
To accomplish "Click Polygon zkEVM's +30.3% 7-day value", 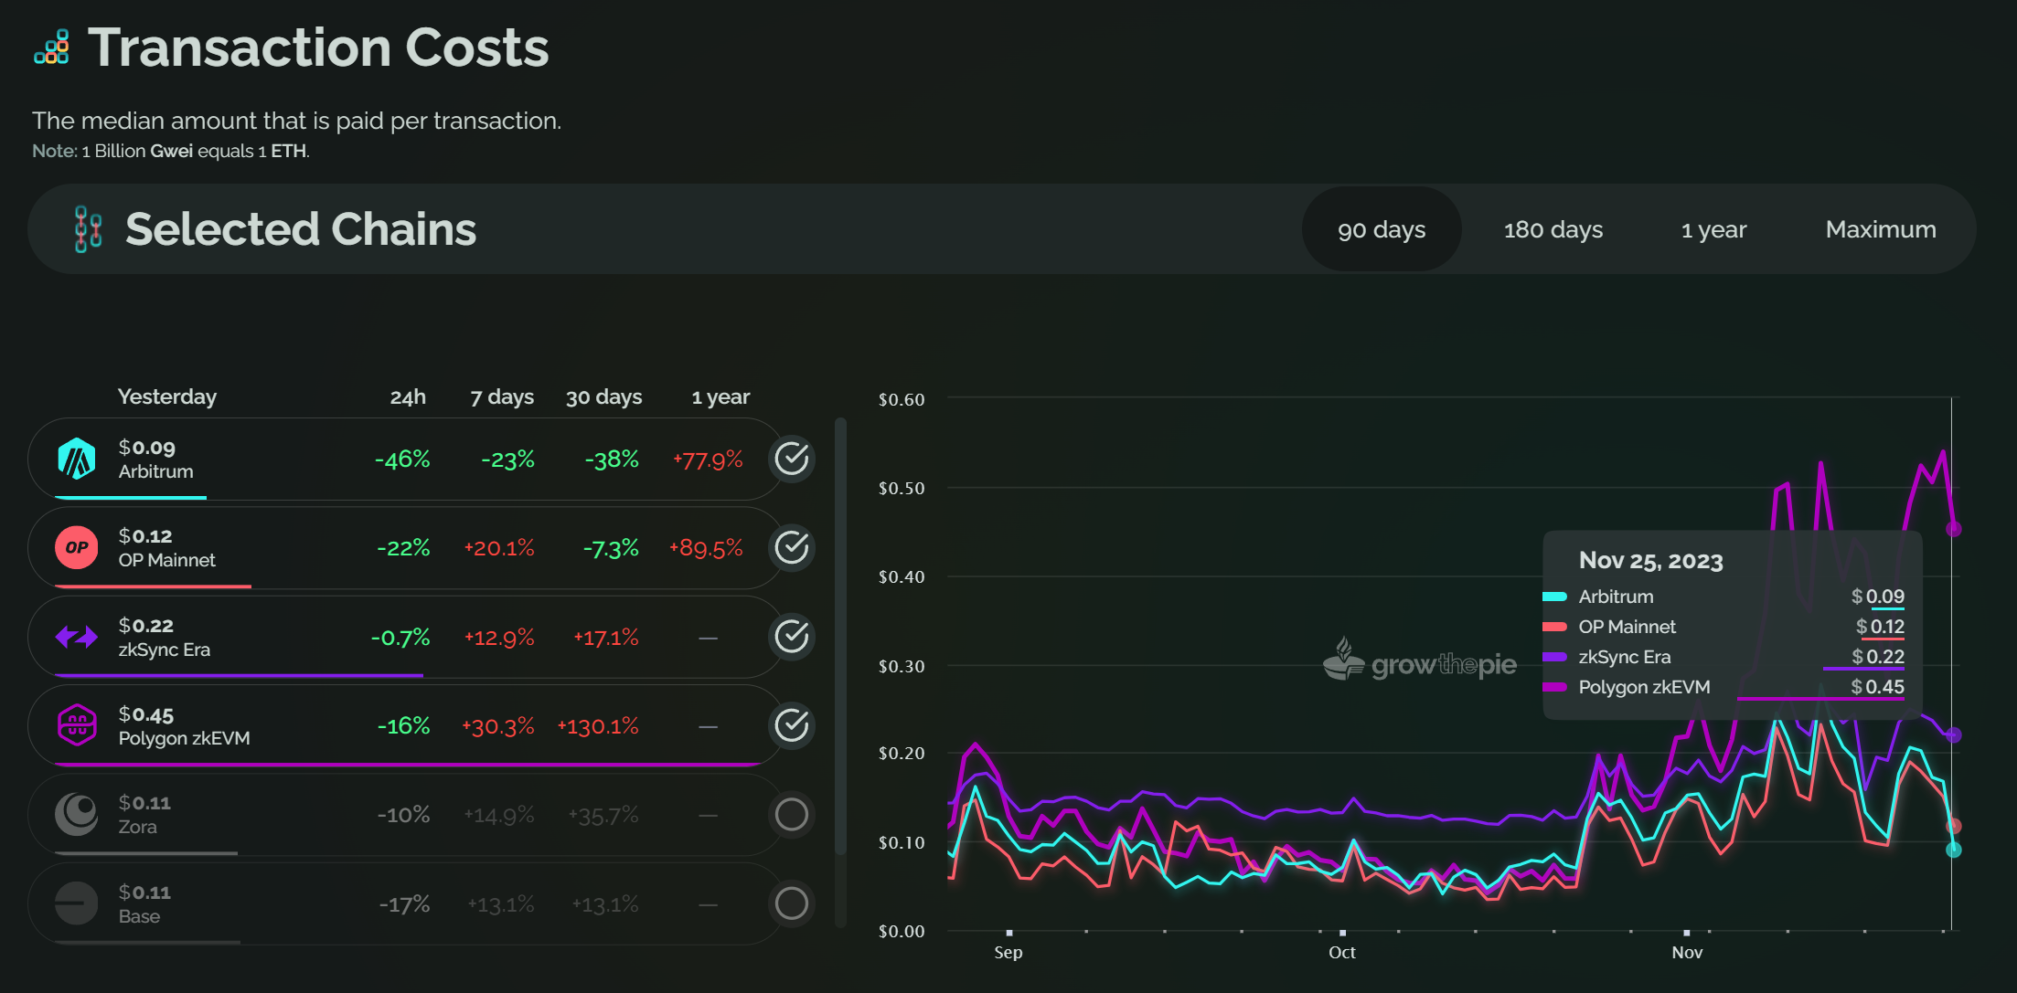I will 497,726.
